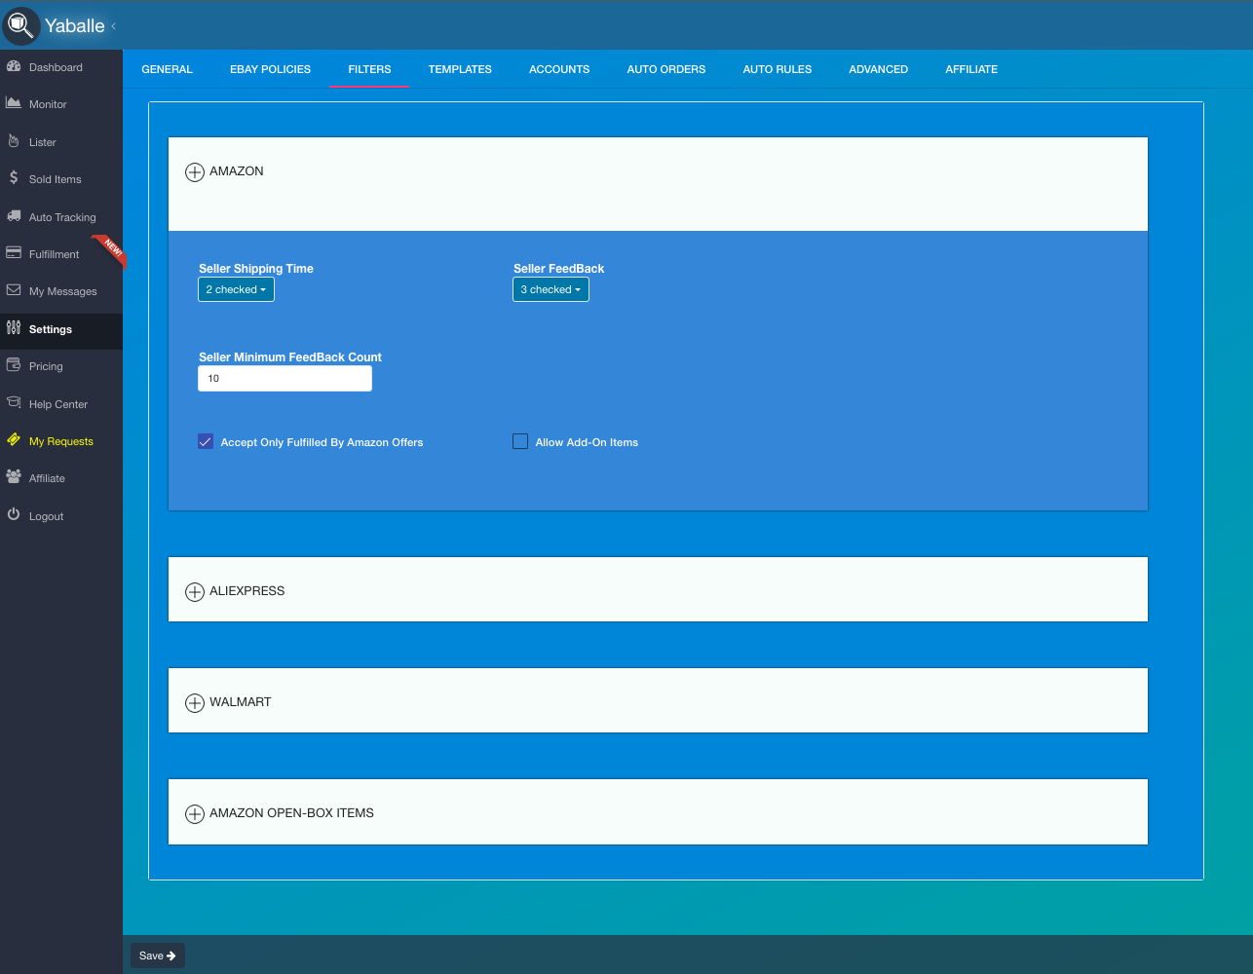Screen dimensions: 1253x974
Task: Go to the AUTO ORDERS tab
Action: (666, 69)
